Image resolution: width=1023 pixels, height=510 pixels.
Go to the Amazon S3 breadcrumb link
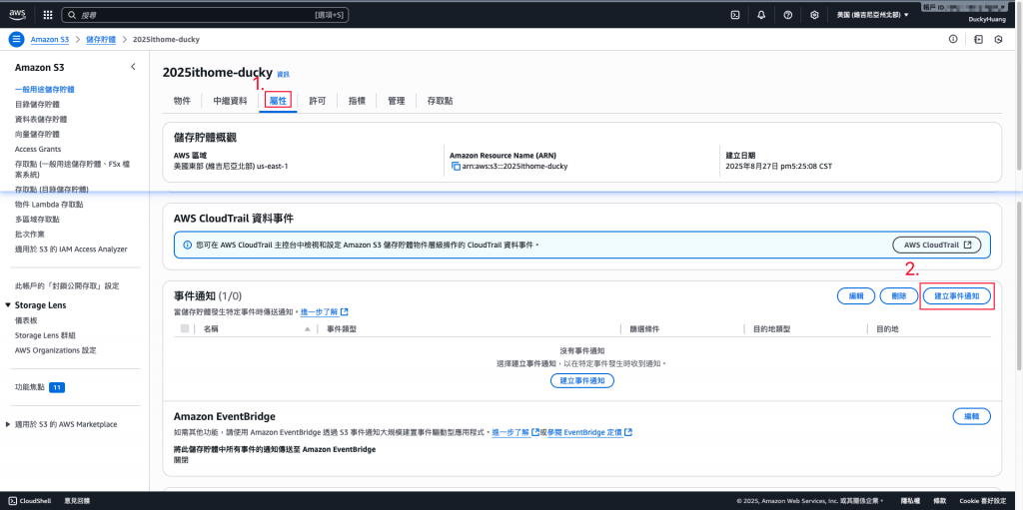click(x=50, y=39)
